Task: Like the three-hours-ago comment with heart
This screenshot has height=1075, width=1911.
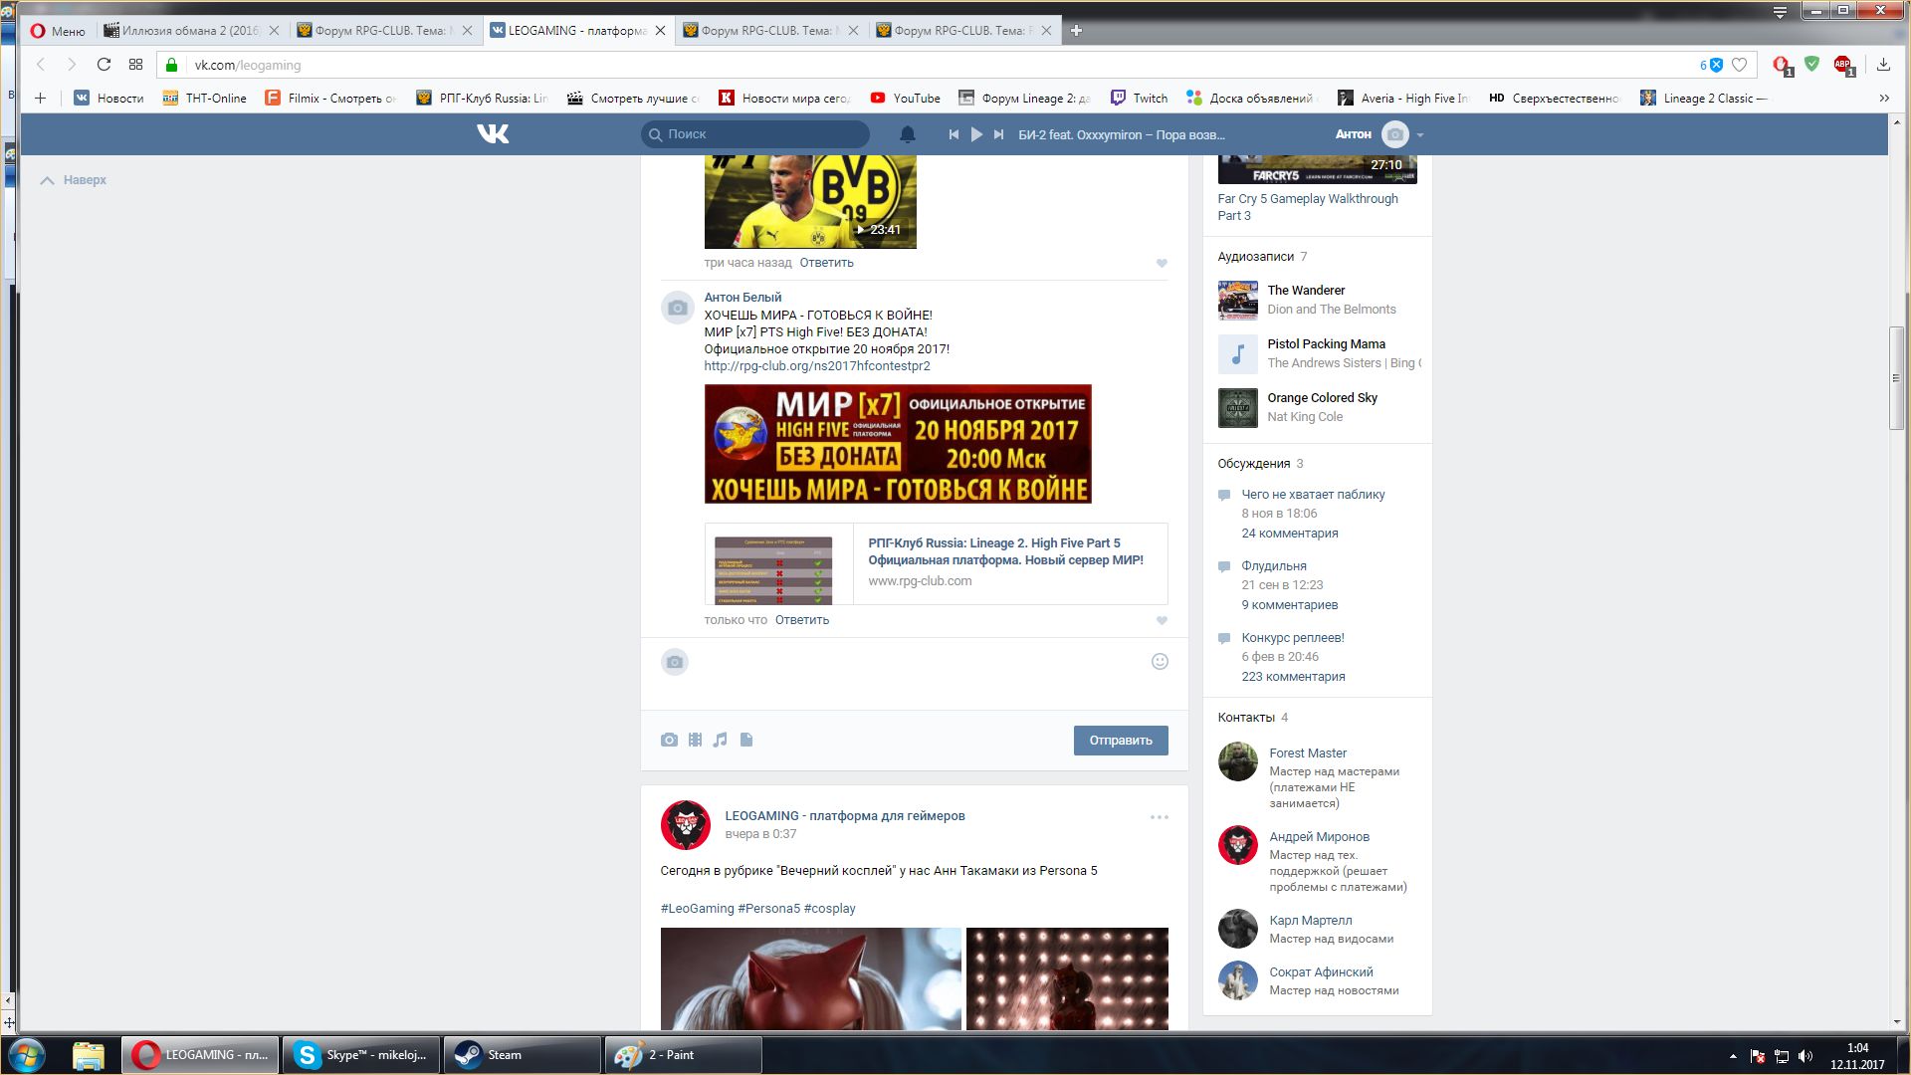Action: coord(1162,263)
